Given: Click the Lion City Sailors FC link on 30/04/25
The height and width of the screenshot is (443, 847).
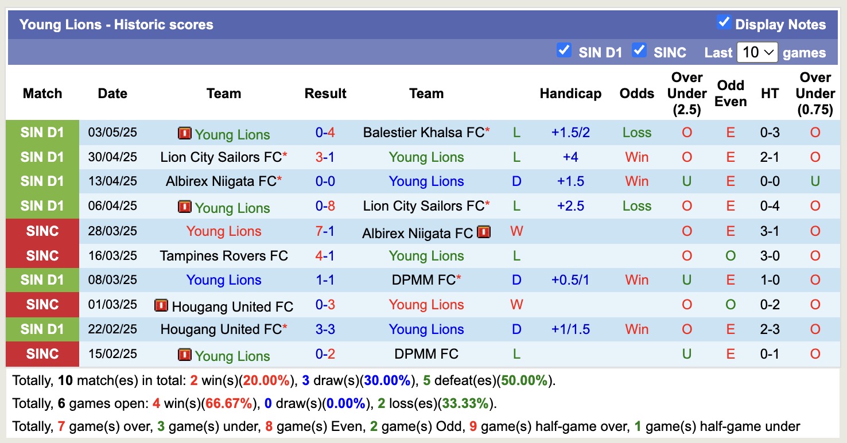Looking at the screenshot, I should click(x=224, y=157).
